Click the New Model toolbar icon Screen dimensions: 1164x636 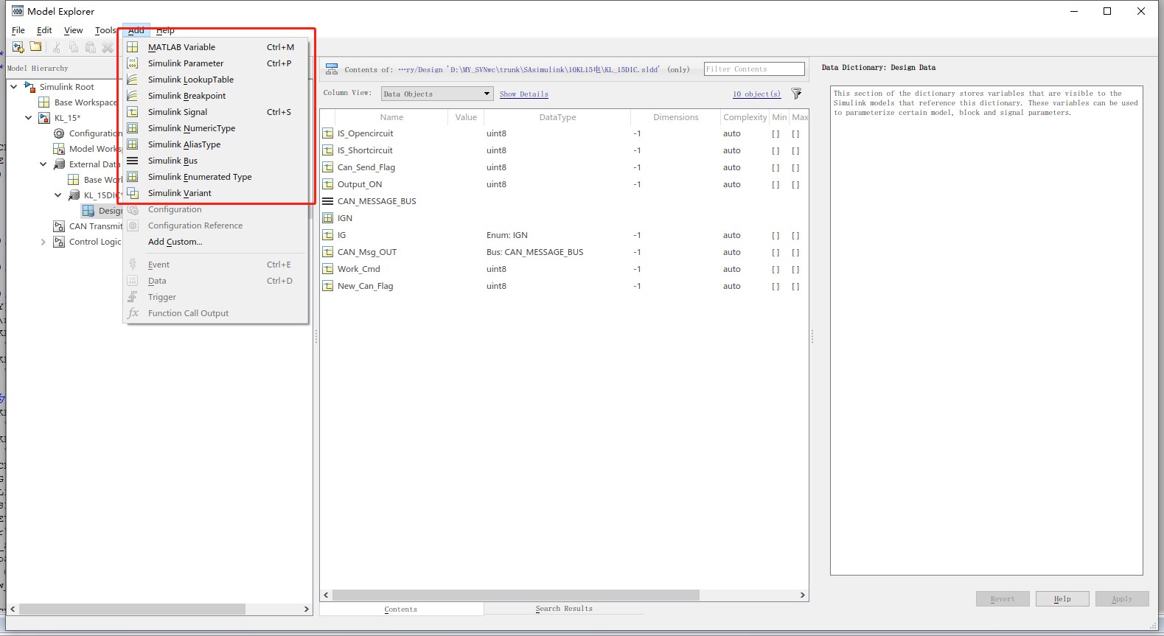coord(18,47)
